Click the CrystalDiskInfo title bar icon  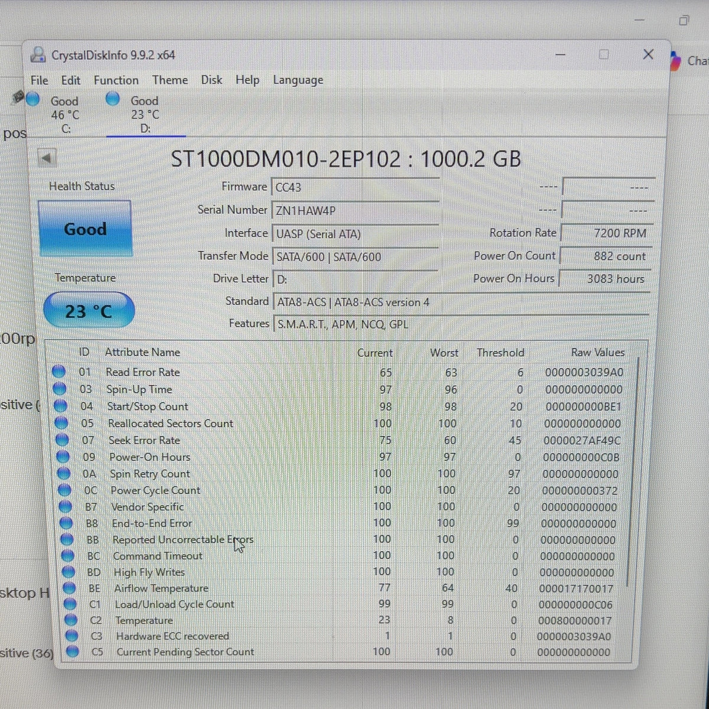38,54
